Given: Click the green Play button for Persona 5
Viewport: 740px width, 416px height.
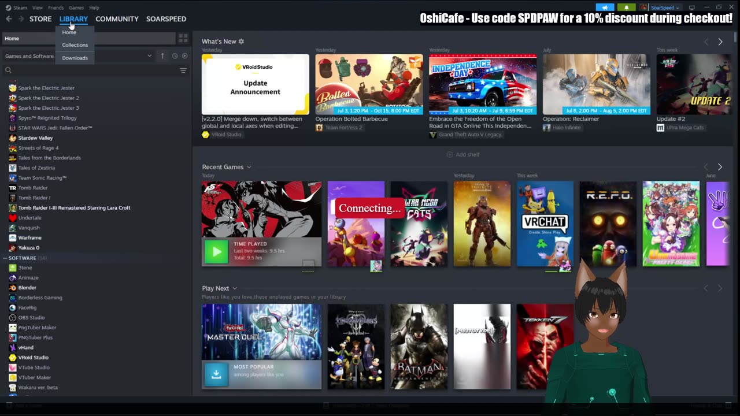Looking at the screenshot, I should coord(216,252).
